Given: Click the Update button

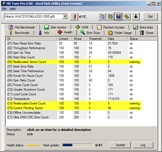Looking at the screenshot, I should pyautogui.click(x=120, y=145).
